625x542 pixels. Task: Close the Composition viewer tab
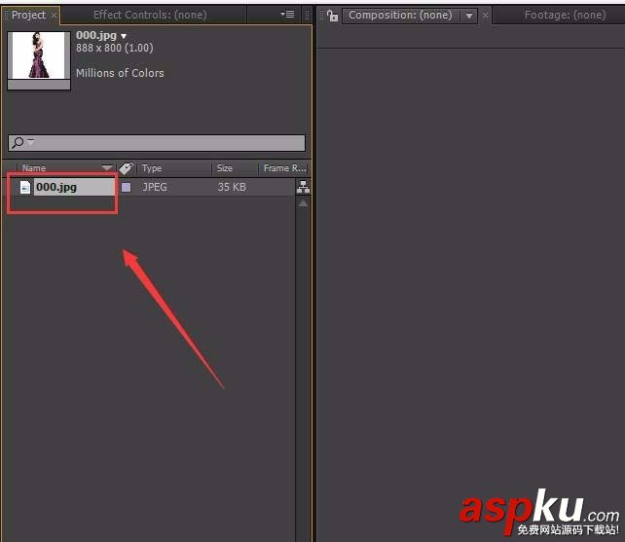(x=485, y=16)
